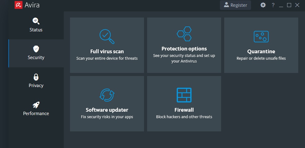
Task: Click 'Block hackers and other threats' text
Action: (184, 117)
